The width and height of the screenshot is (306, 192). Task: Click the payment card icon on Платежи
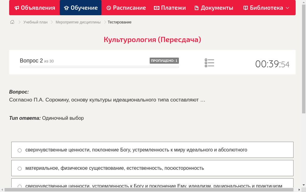click(156, 8)
